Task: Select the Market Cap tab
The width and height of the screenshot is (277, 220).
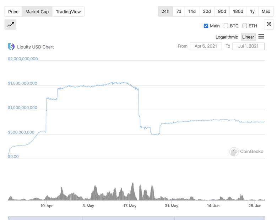Action: [37, 12]
